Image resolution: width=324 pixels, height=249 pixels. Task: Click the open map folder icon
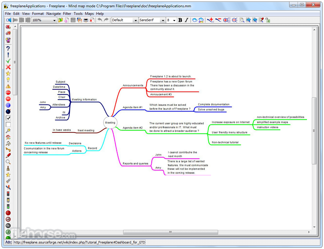point(60,20)
